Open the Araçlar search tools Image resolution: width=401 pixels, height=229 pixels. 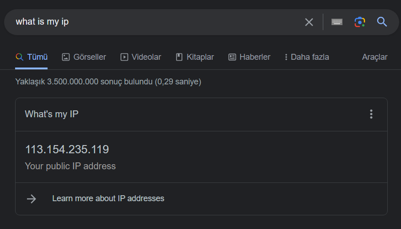[x=374, y=57]
